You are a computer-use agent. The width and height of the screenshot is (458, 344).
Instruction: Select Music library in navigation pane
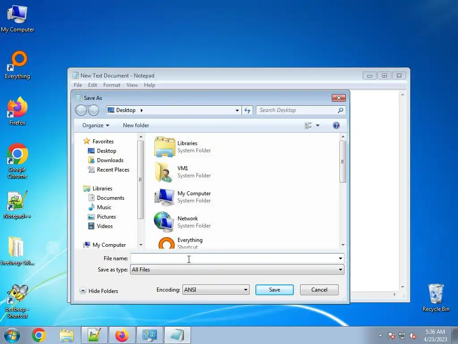click(100, 207)
